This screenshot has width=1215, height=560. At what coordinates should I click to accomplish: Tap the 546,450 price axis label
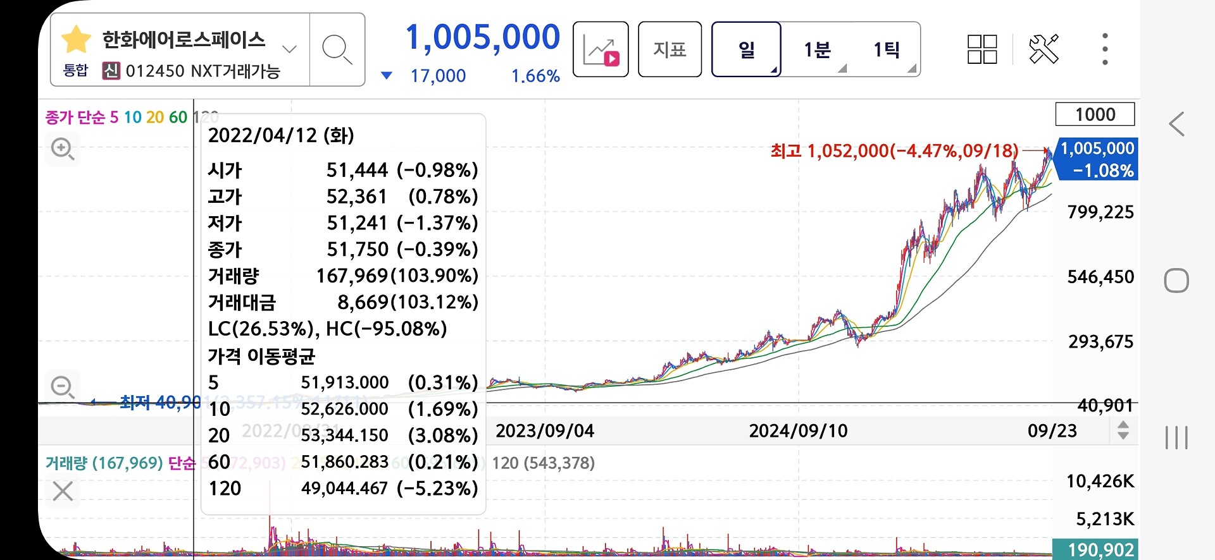pos(1100,277)
